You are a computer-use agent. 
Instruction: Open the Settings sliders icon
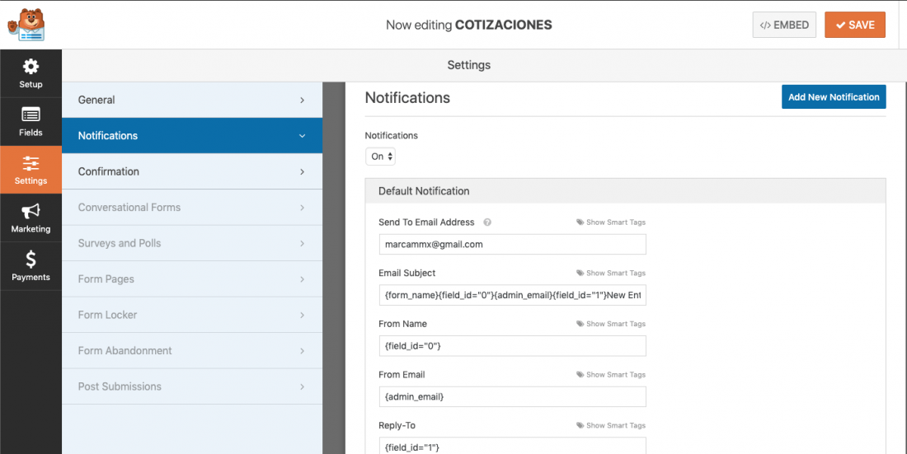click(31, 163)
